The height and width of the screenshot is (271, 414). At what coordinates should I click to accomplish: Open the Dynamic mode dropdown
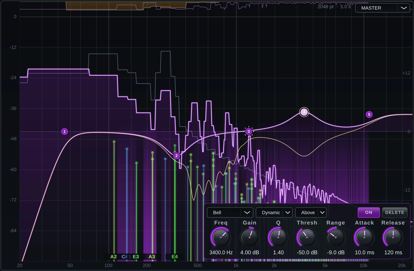(x=274, y=213)
